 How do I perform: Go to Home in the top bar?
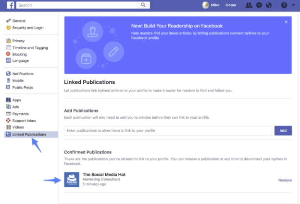coord(231,5)
